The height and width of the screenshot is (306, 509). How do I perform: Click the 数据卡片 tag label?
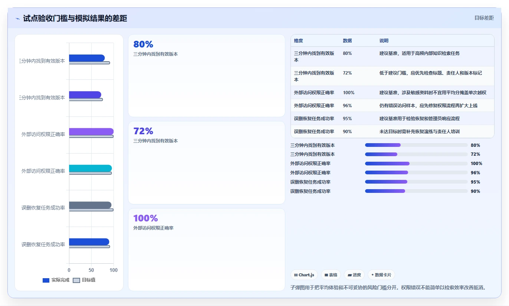point(383,275)
